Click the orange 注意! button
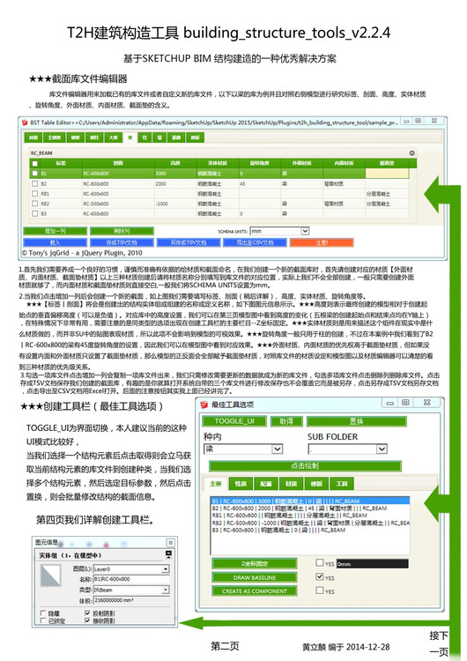 tap(322, 242)
